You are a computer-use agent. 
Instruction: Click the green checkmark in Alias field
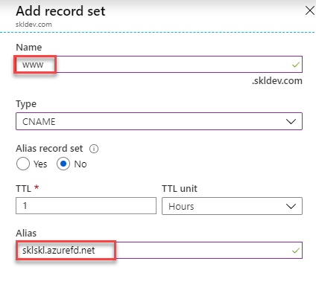click(x=296, y=251)
